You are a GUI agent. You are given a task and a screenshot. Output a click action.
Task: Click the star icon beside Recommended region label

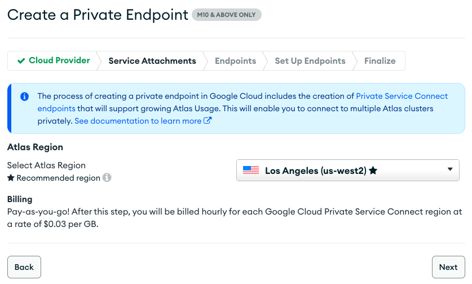click(11, 178)
